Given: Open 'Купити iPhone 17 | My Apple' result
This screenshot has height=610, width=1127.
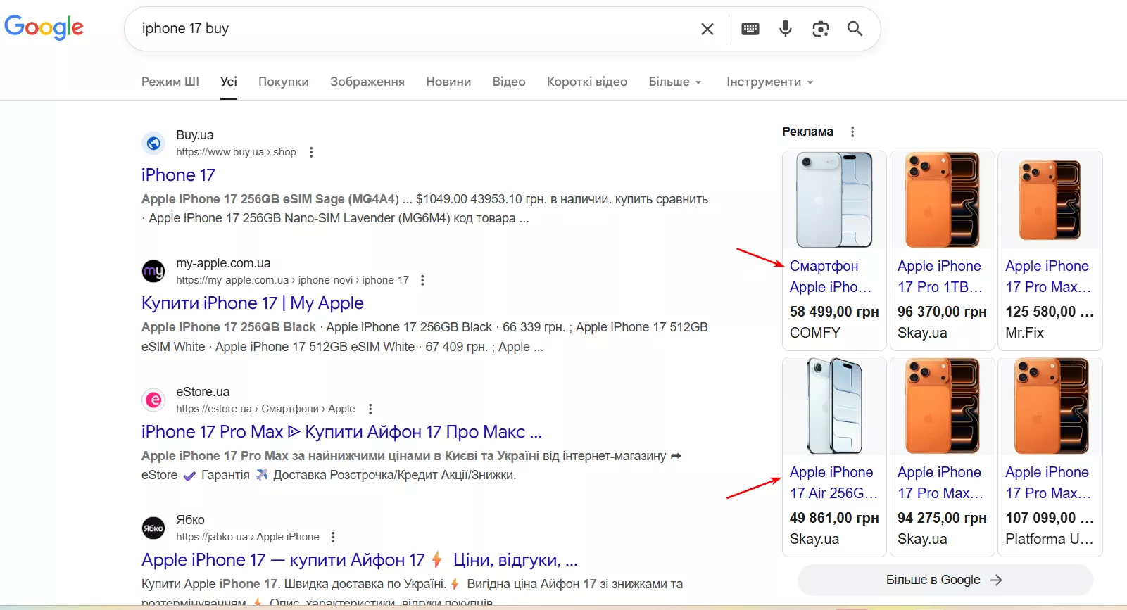Looking at the screenshot, I should (x=253, y=303).
